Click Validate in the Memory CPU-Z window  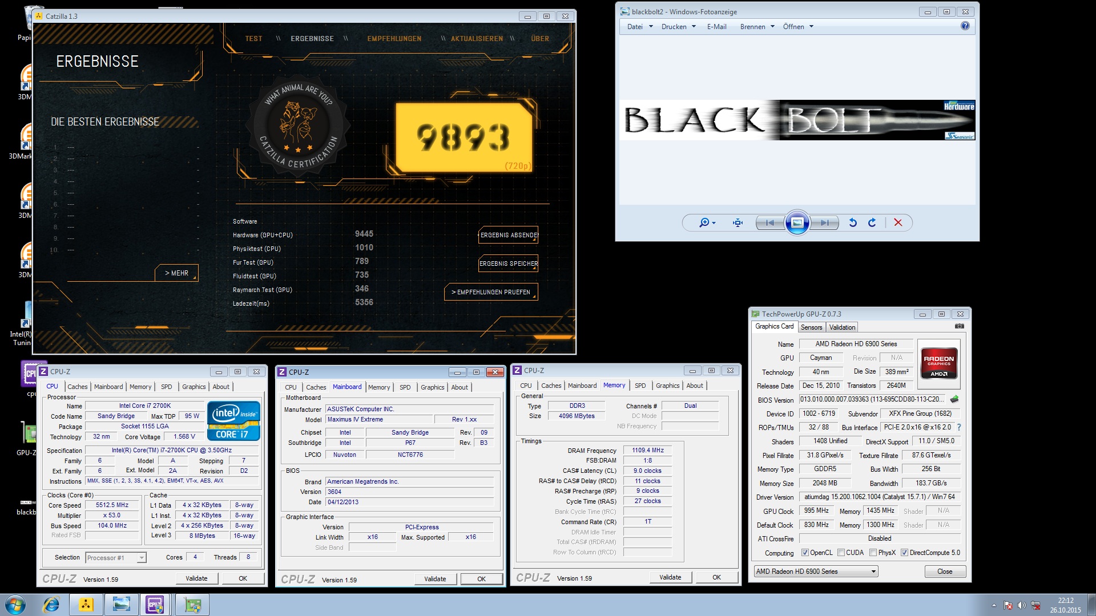click(670, 577)
